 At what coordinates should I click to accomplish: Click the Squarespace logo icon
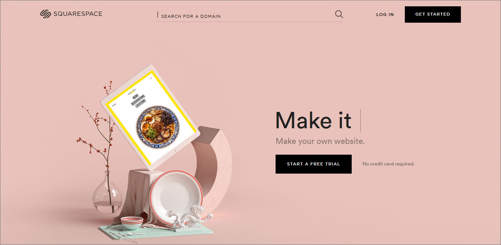[x=45, y=14]
